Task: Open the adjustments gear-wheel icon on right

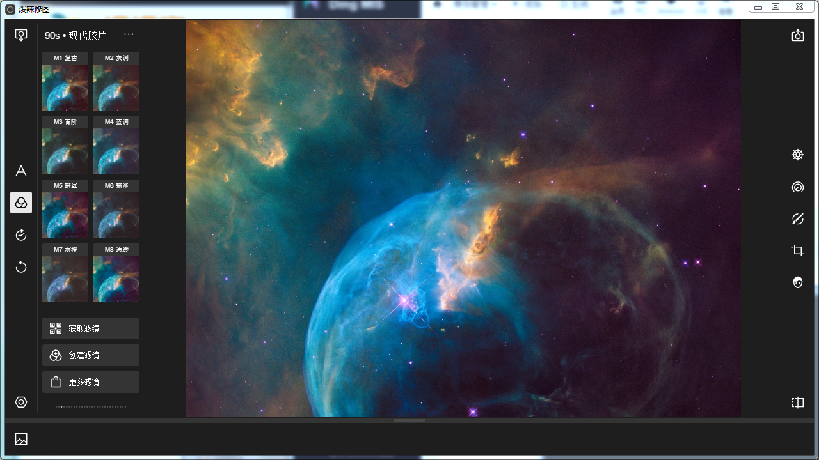Action: click(797, 155)
